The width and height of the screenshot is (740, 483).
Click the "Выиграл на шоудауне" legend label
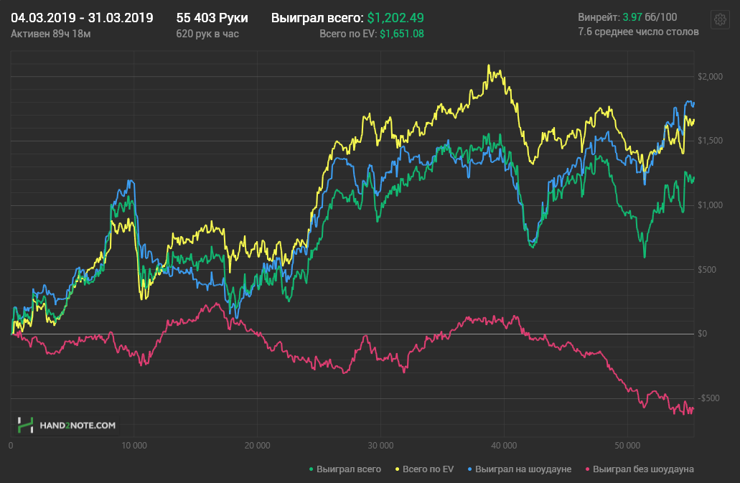(523, 469)
